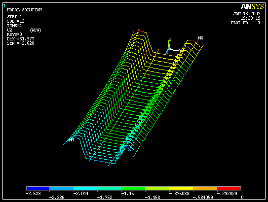Click the JAN 13 2007 date text
The width and height of the screenshot is (268, 202).
247,14
